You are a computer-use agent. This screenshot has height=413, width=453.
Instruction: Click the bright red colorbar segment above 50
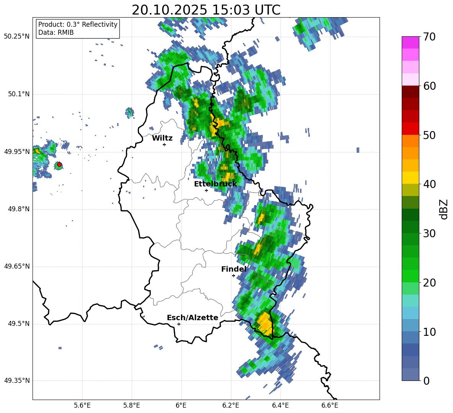tap(410, 129)
